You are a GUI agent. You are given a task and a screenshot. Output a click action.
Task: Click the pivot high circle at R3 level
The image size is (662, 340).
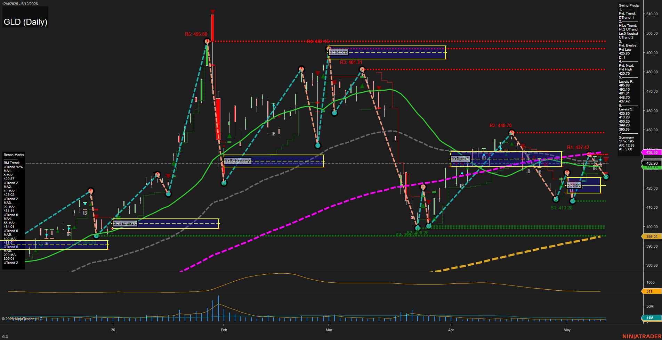[x=362, y=69]
